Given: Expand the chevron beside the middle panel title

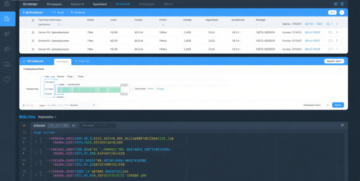Looking at the screenshot, I should (x=49, y=61).
